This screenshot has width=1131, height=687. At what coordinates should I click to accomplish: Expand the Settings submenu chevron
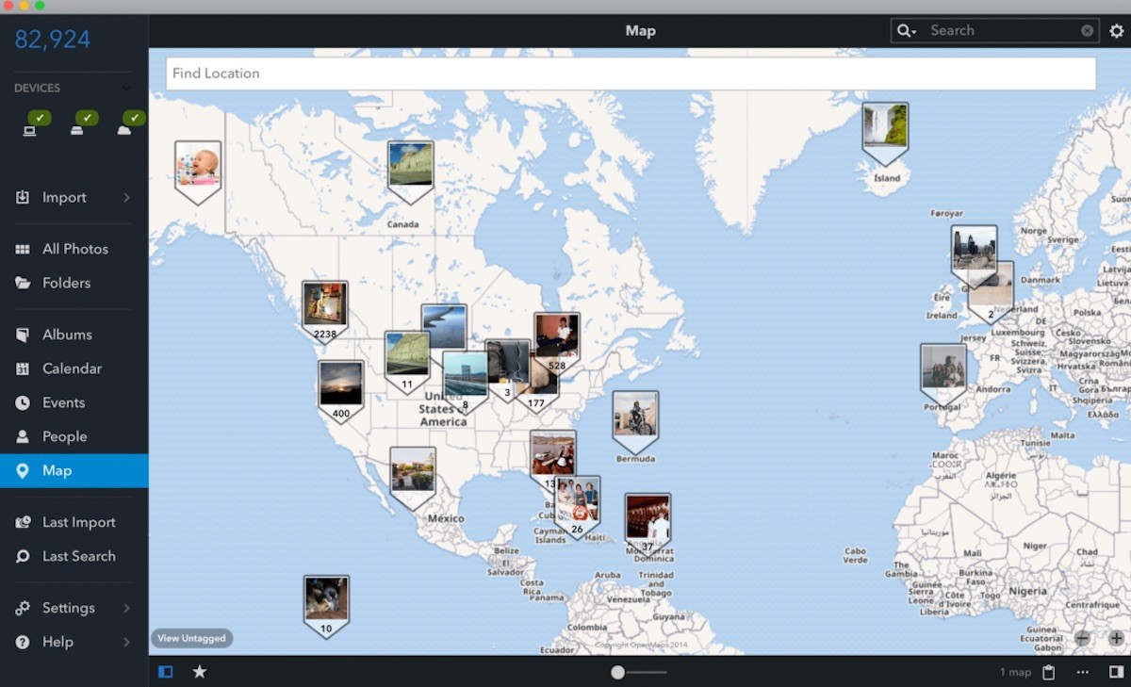(x=126, y=608)
